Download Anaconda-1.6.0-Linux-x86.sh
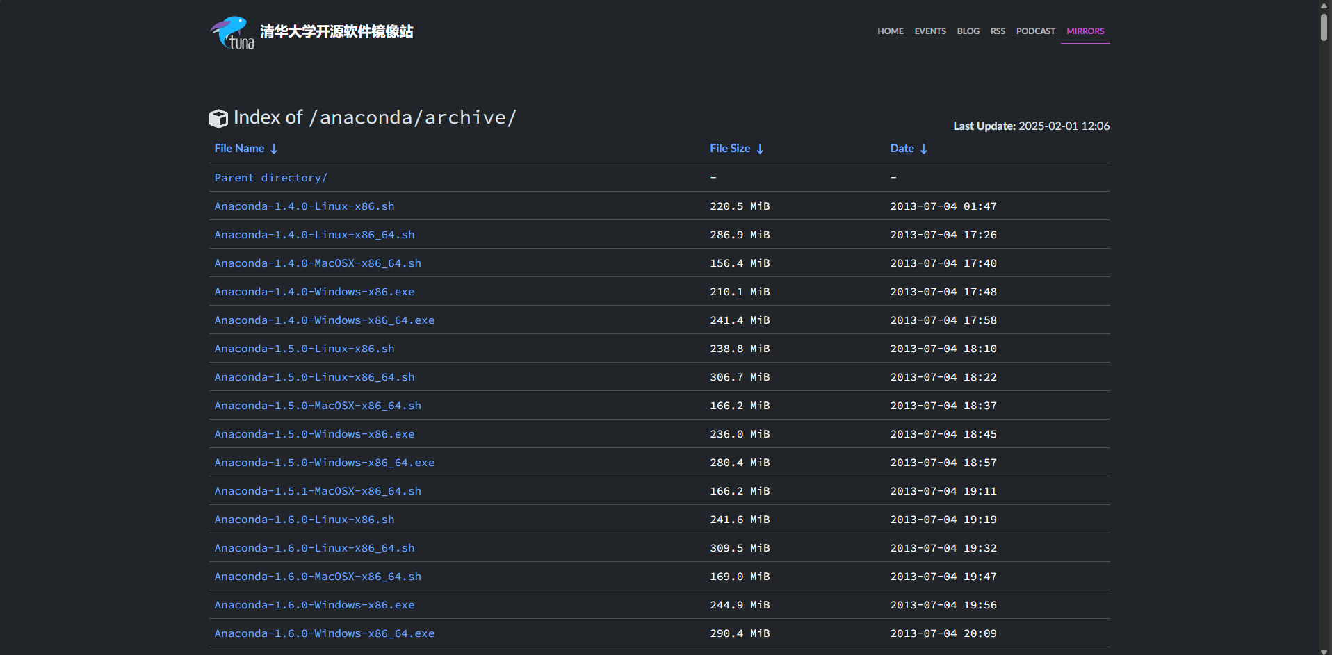This screenshot has width=1332, height=655. click(x=304, y=520)
